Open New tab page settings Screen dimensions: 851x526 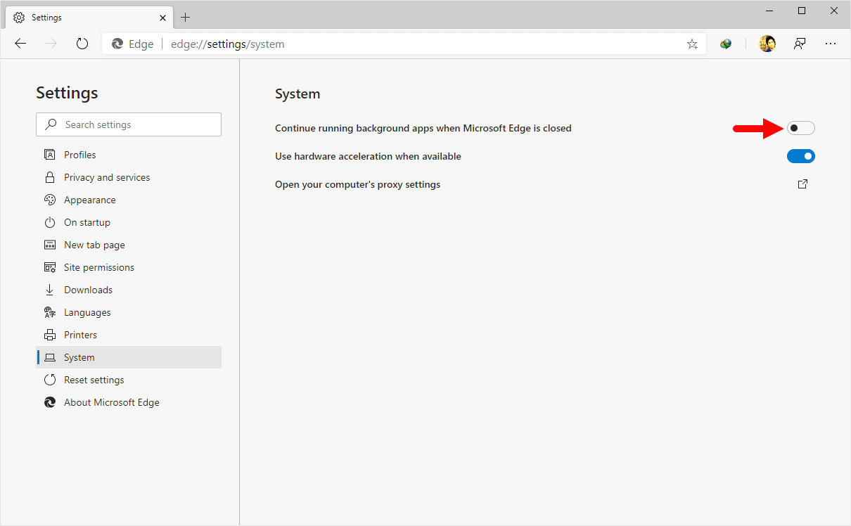tap(129, 245)
